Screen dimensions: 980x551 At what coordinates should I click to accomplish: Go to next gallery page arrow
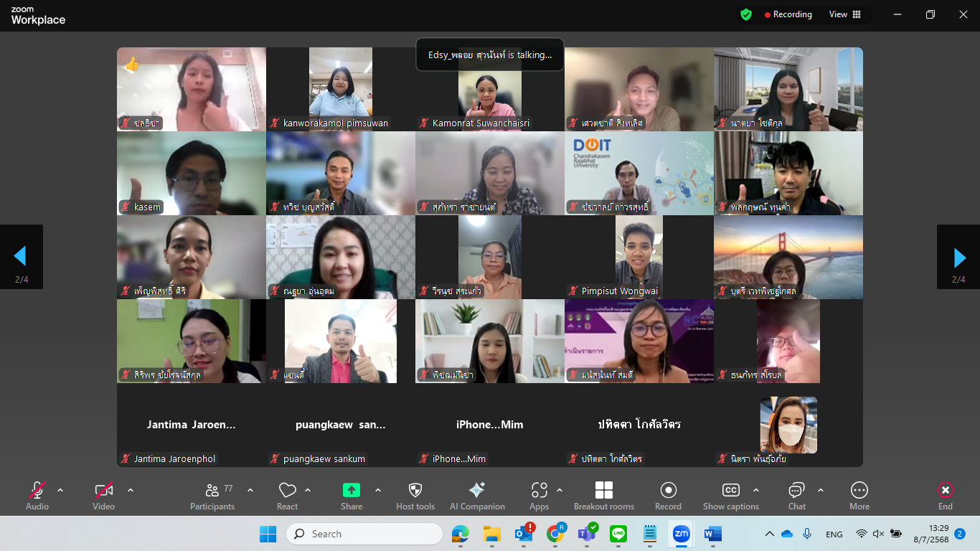[x=958, y=257]
